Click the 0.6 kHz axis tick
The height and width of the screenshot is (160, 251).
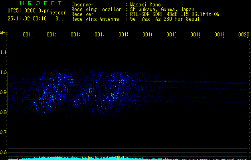4,152
